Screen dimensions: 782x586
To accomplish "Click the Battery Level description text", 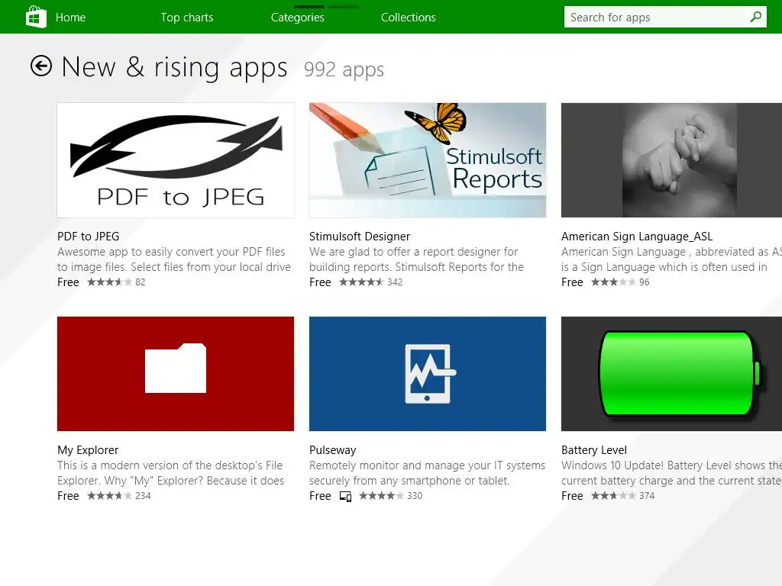I will pyautogui.click(x=671, y=473).
